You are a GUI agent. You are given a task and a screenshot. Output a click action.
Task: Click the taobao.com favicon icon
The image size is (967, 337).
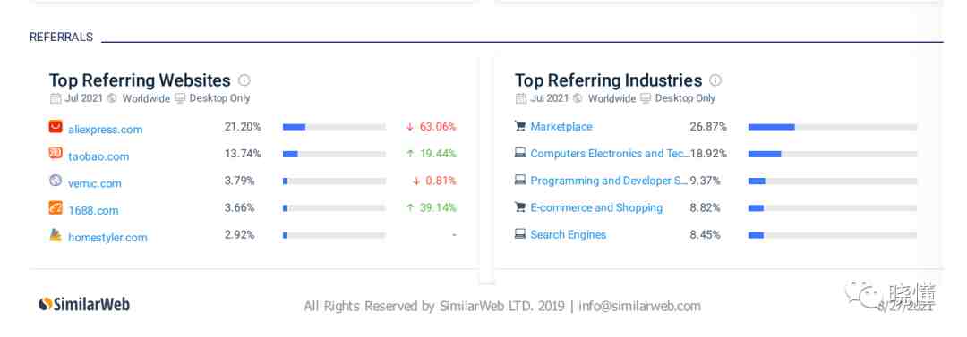56,154
